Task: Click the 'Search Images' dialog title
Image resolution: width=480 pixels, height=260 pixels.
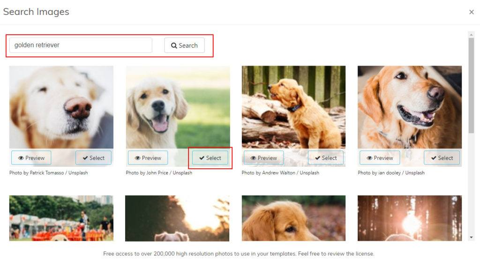Action: [x=36, y=12]
